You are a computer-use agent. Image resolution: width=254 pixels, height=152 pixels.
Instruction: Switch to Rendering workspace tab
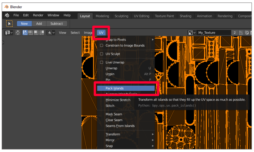pos(225,16)
